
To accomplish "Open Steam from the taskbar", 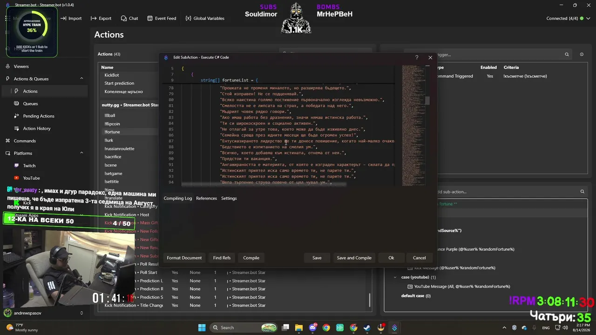I will pyautogui.click(x=367, y=328).
